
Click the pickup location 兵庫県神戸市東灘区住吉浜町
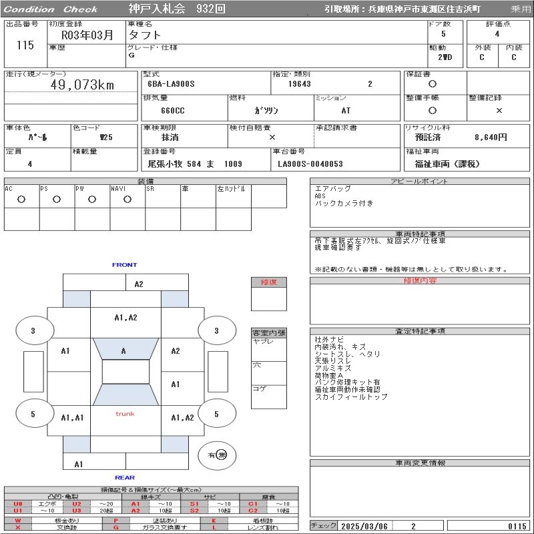point(425,9)
